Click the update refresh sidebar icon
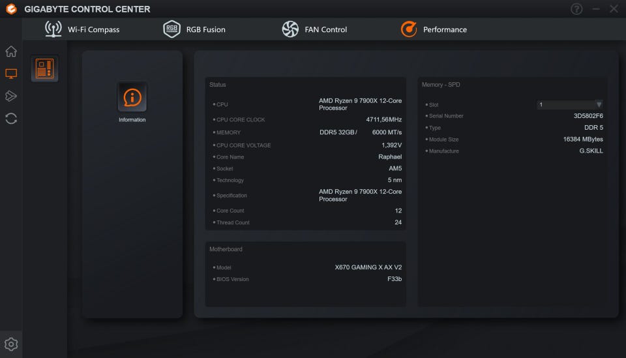The image size is (626, 358). (x=11, y=119)
